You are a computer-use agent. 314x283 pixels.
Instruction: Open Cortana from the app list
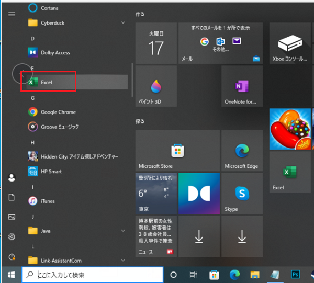(77, 8)
